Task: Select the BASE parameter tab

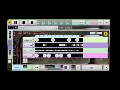Action: (x=20, y=34)
